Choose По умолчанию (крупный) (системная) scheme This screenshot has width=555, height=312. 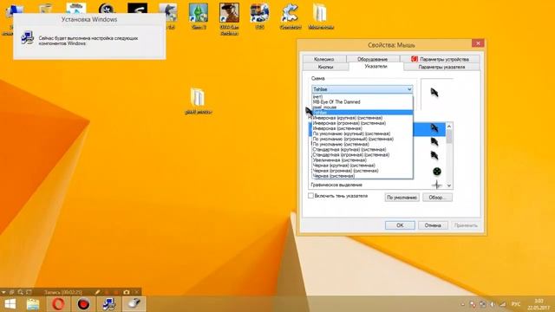pyautogui.click(x=362, y=133)
